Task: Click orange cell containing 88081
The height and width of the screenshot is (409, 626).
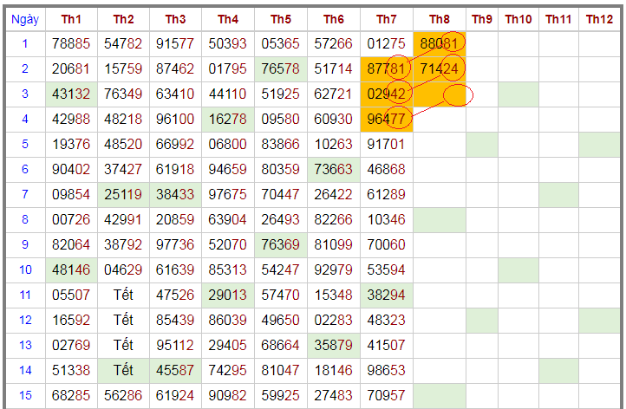Action: 439,43
